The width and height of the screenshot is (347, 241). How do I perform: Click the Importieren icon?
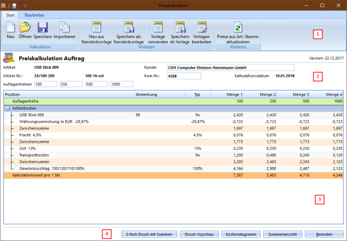64,27
